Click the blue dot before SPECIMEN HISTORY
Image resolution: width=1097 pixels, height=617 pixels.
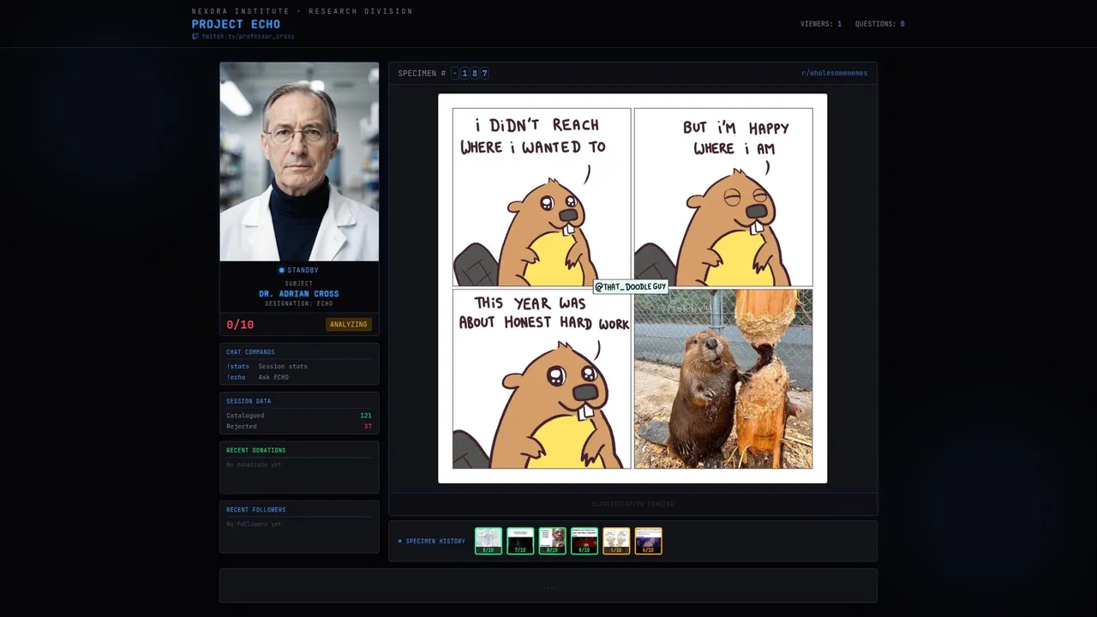click(399, 541)
